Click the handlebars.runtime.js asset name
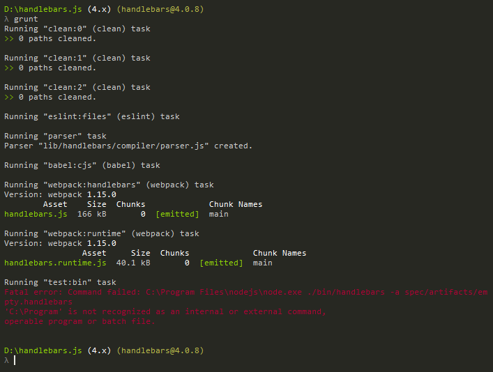 coord(55,263)
